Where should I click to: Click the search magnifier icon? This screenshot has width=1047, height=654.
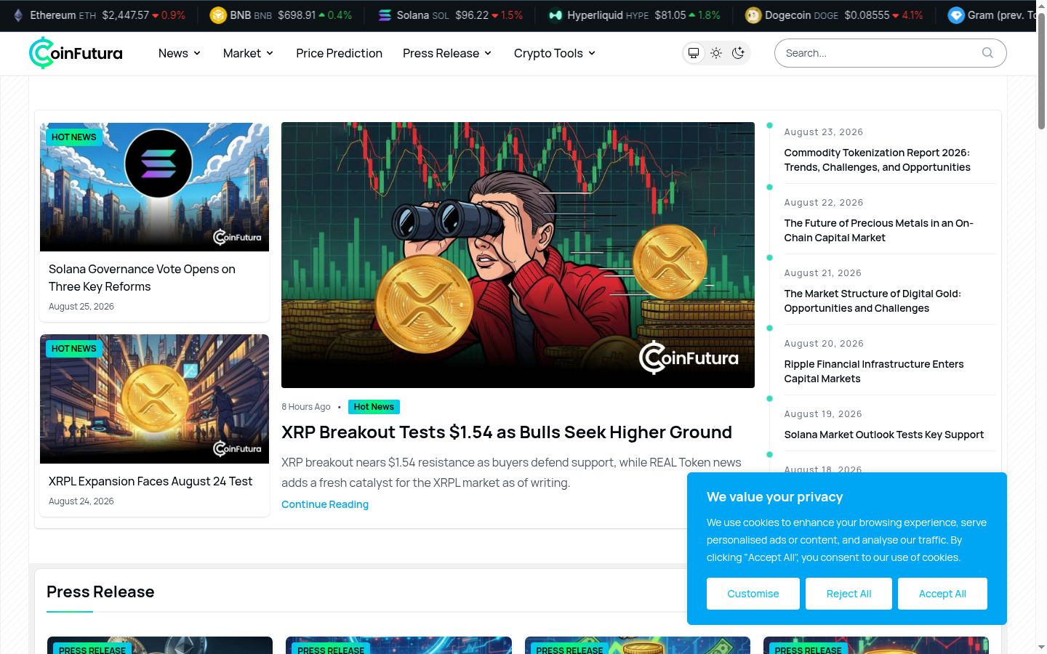[x=987, y=52]
